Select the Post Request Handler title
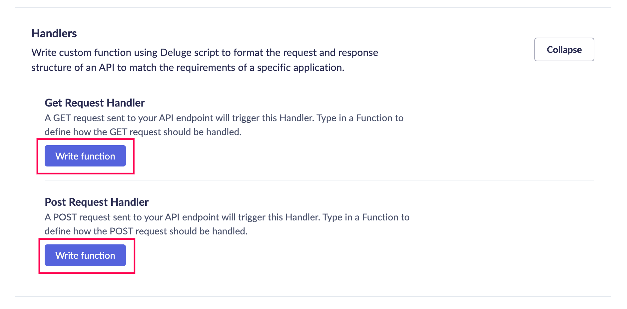The image size is (627, 309). tap(97, 202)
